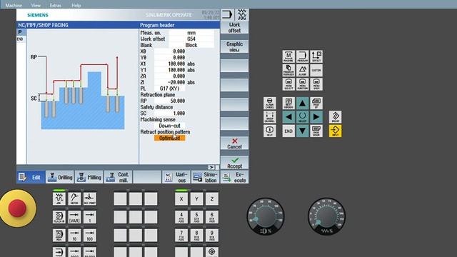Click the PAGE DOWN key

[316, 131]
